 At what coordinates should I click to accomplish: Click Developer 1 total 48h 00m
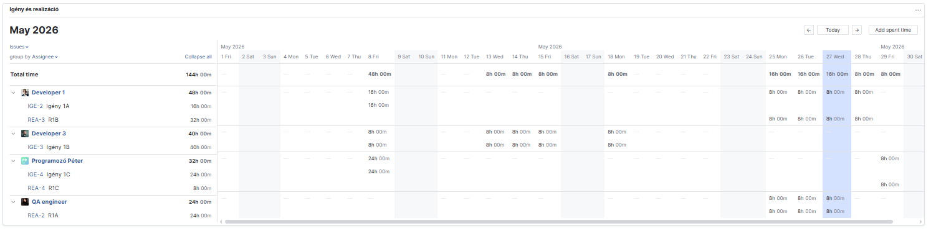click(x=201, y=93)
